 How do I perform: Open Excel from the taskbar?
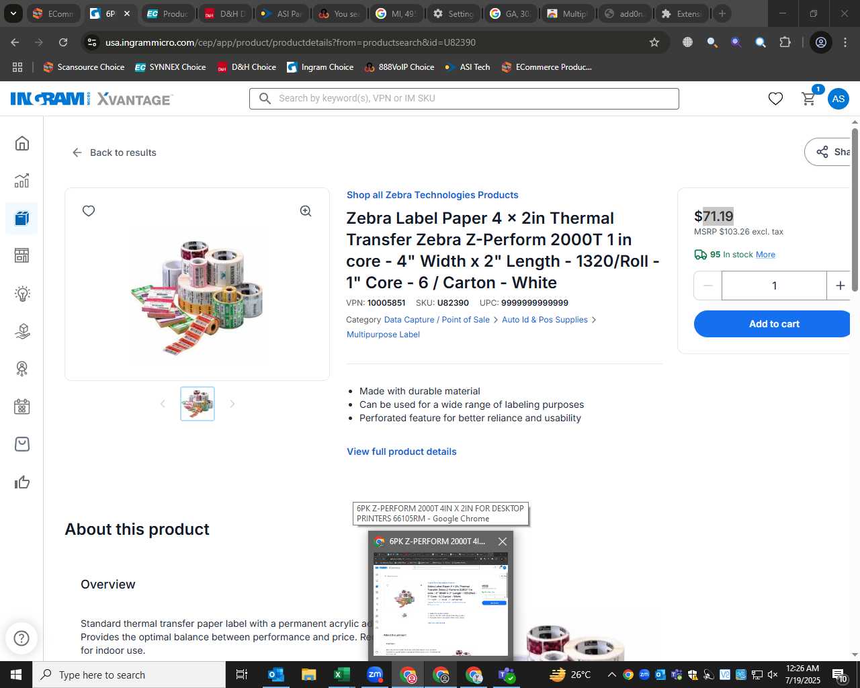(341, 675)
